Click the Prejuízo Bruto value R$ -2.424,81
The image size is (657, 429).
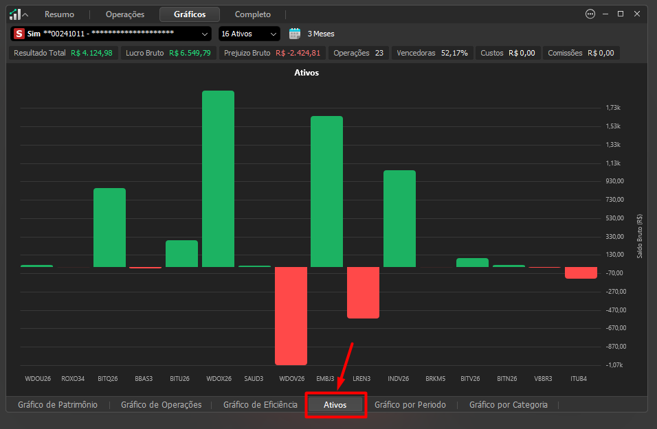298,53
